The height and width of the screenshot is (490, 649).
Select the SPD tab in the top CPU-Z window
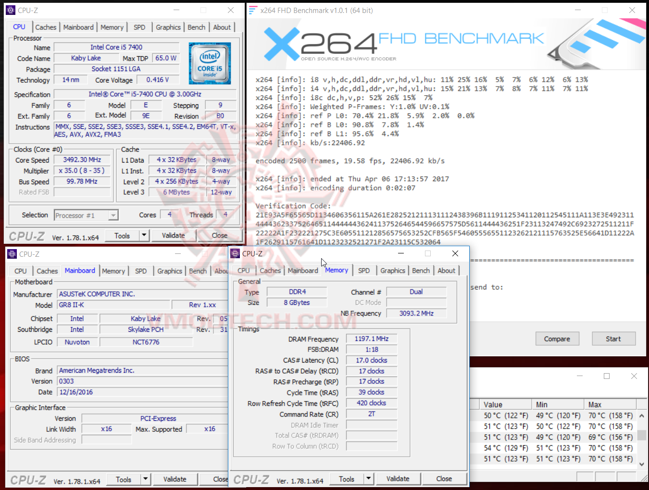[x=139, y=27]
